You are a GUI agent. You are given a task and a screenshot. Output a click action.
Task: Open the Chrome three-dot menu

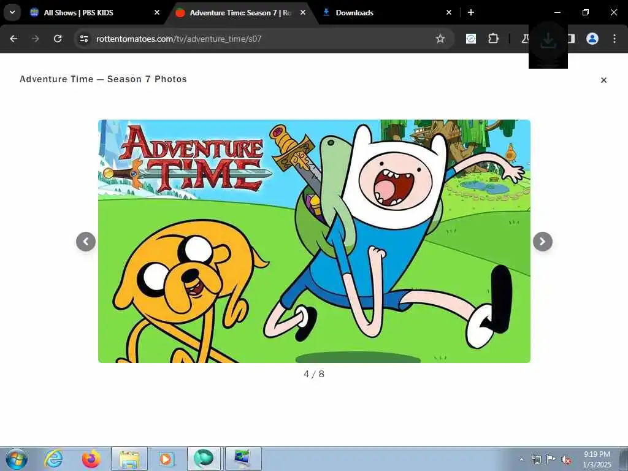[615, 39]
